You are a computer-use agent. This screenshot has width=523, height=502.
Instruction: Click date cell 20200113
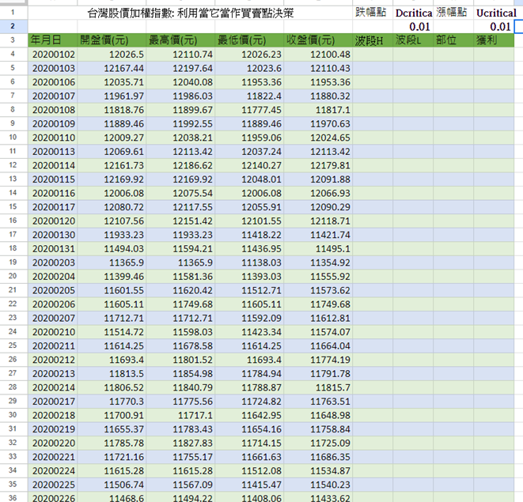[x=53, y=151]
